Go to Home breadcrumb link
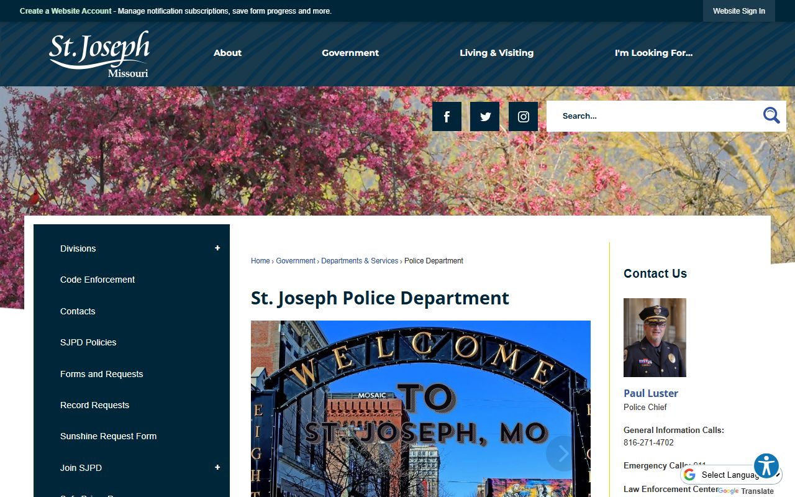This screenshot has height=497, width=795. click(260, 261)
